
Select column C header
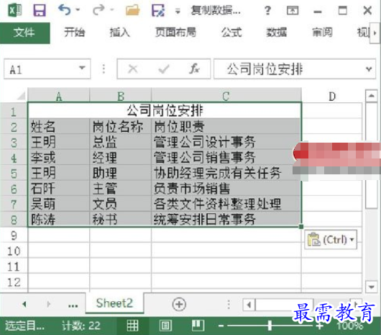(226, 96)
